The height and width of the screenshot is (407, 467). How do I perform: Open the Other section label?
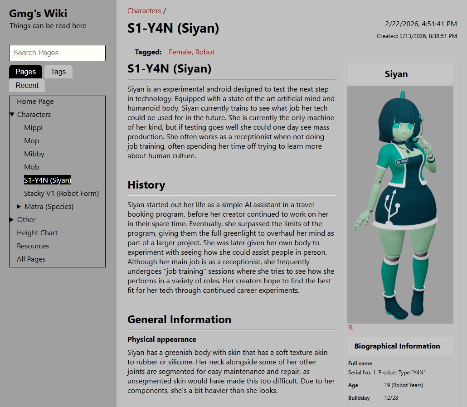pos(26,220)
